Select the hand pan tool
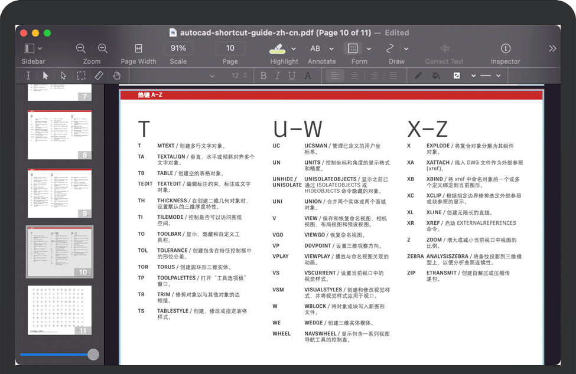Viewport: 576px width, 374px height. click(117, 76)
